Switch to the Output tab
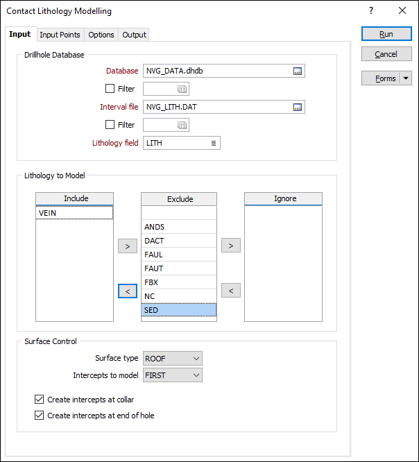 (134, 35)
